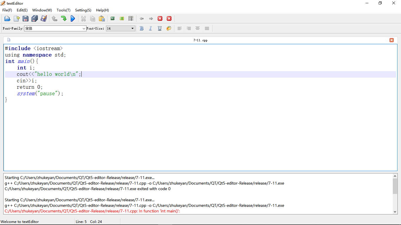The width and height of the screenshot is (401, 225).
Task: Copy selection with the copy icon
Action: [x=92, y=18]
